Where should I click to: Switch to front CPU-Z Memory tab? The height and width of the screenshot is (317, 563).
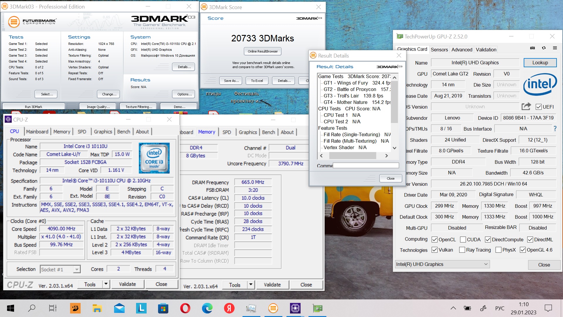pos(62,131)
